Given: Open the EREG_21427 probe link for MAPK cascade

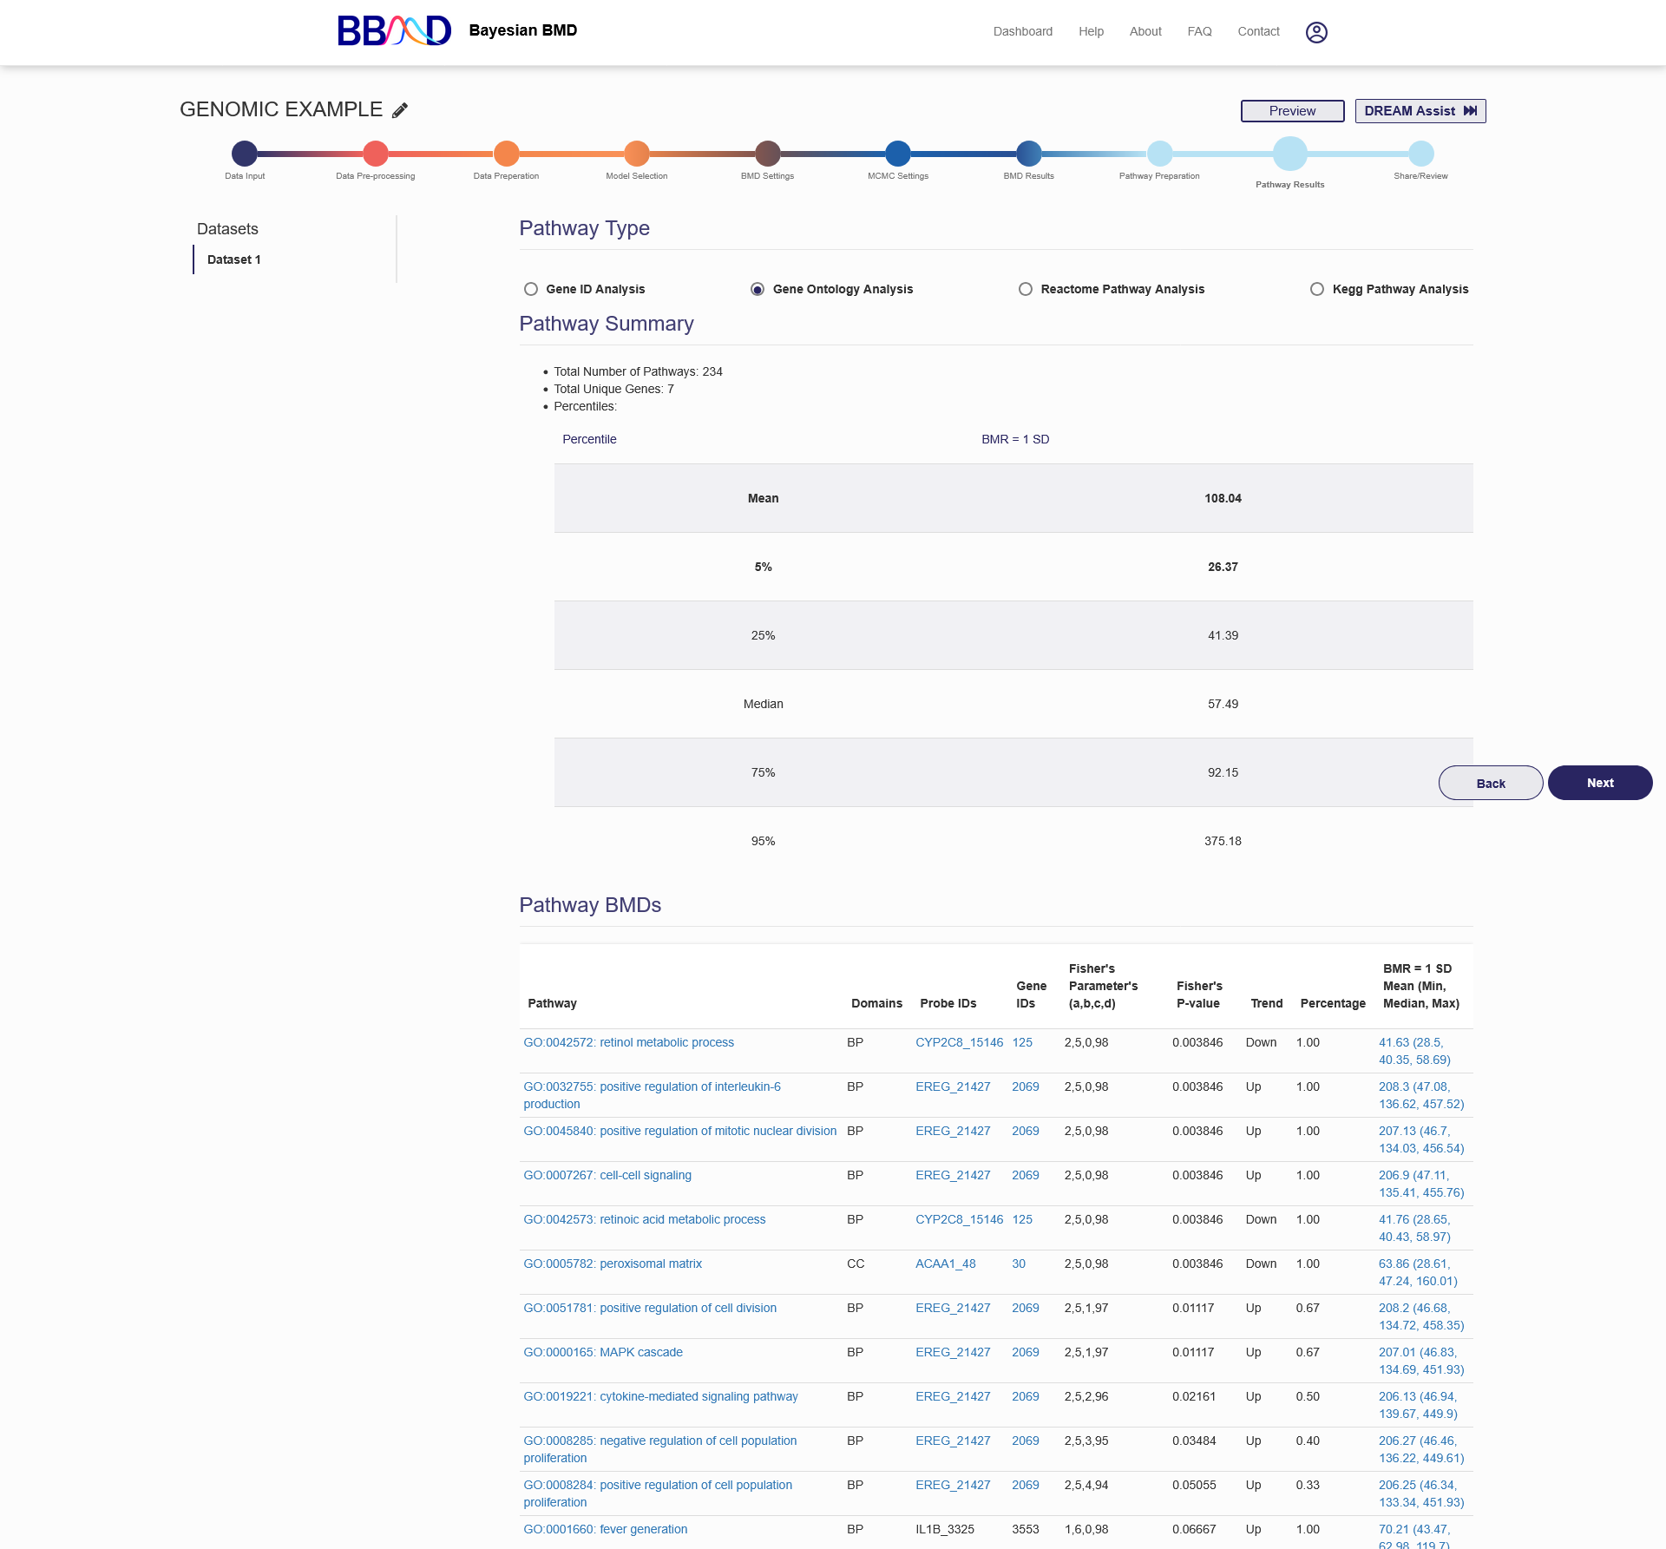Looking at the screenshot, I should 953,1352.
